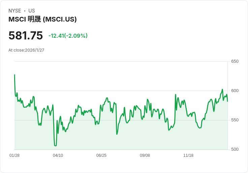Click the sharp price drop after 06/25

[x=117, y=134]
